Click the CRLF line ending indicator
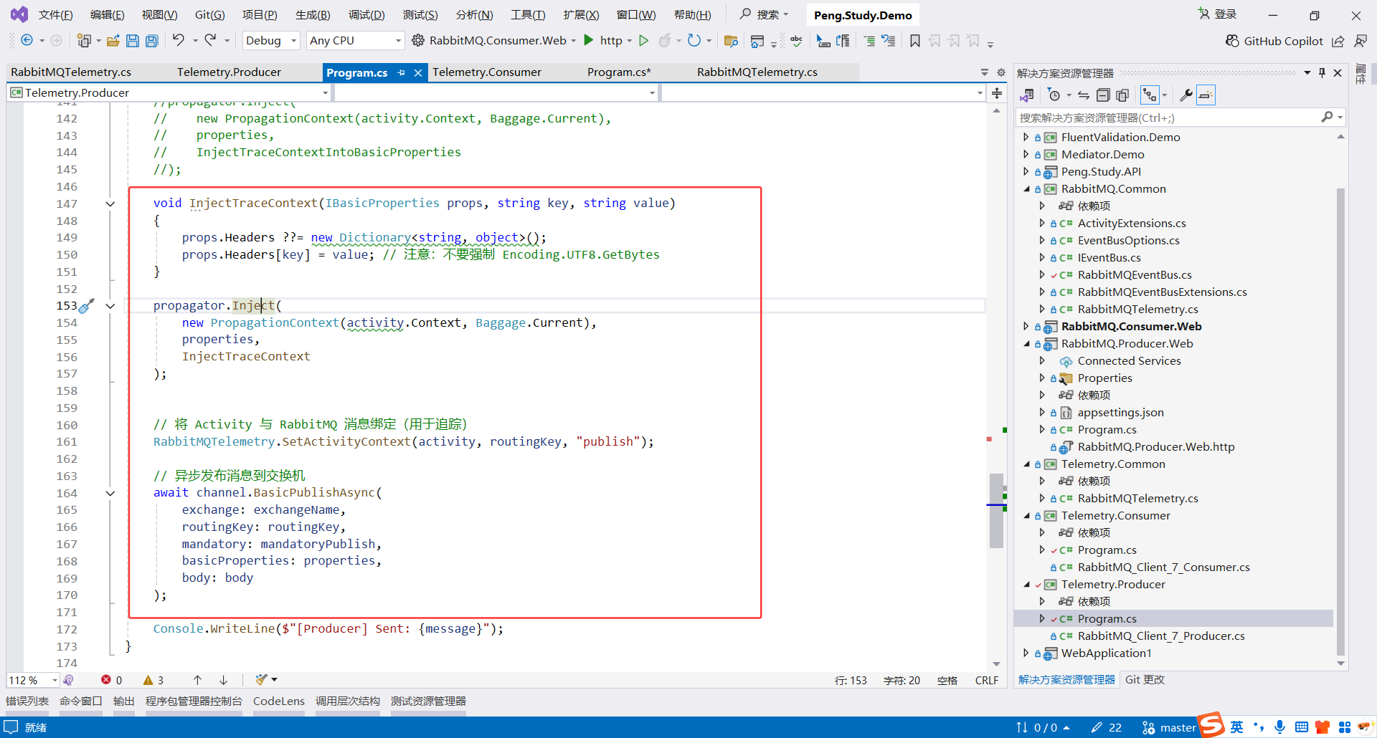The height and width of the screenshot is (738, 1377). 987,681
